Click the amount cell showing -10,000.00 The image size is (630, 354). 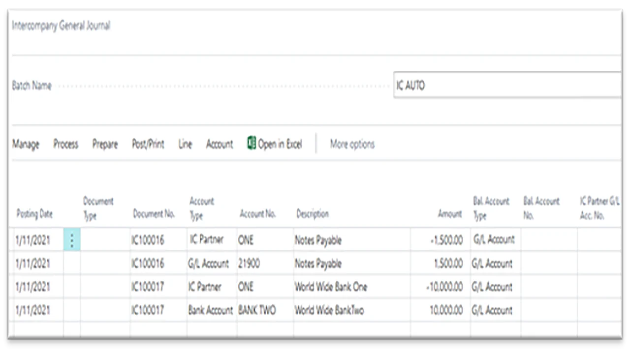[x=440, y=287]
